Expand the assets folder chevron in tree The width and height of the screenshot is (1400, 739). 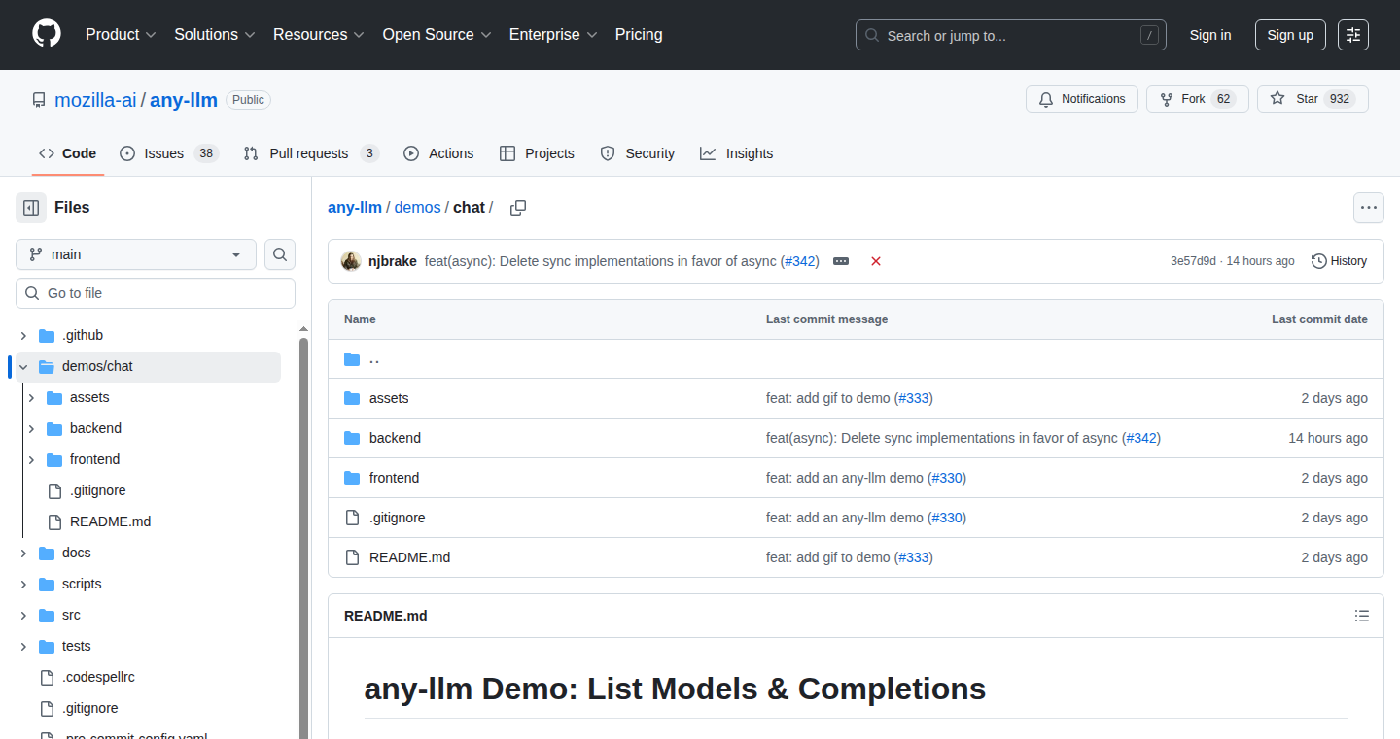pyautogui.click(x=31, y=397)
